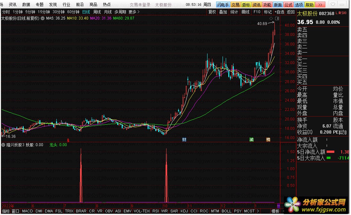Switch indicator to MACD
Screen dimensions: 351x215
(28, 211)
